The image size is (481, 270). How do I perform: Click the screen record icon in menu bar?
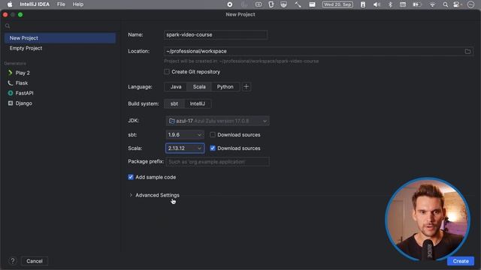230,4
